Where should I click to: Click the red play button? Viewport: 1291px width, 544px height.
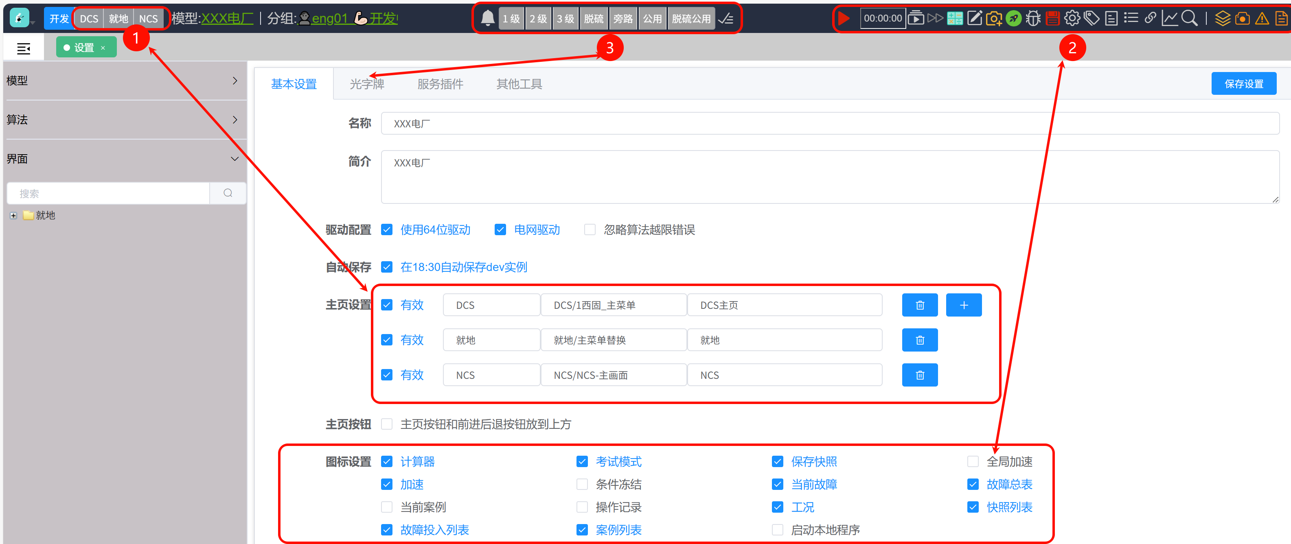coord(844,19)
